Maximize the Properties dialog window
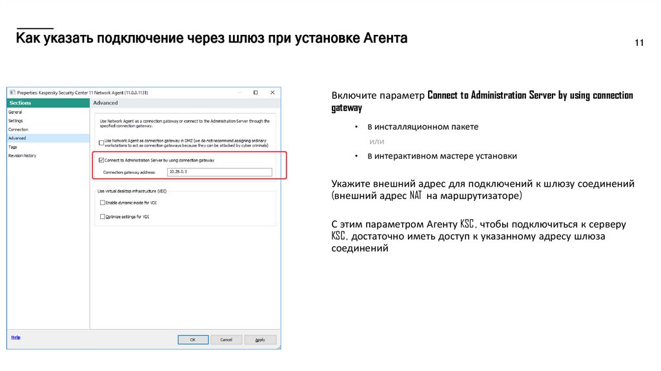This screenshot has height=371, width=661. (256, 92)
